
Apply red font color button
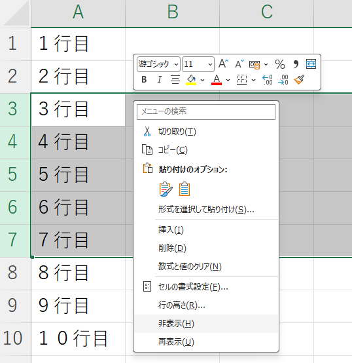[217, 80]
